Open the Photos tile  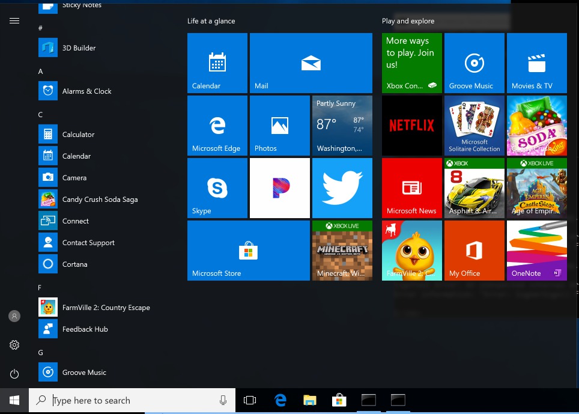[279, 126]
